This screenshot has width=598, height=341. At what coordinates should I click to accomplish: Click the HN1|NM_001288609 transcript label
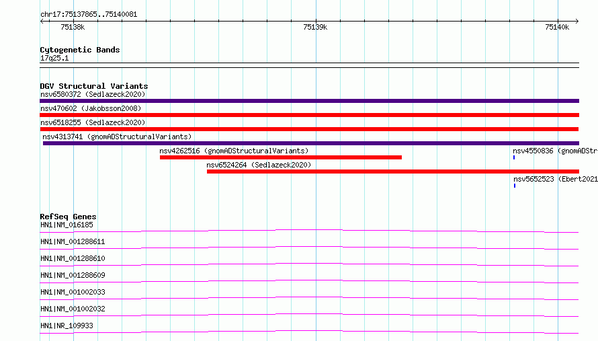click(x=73, y=275)
